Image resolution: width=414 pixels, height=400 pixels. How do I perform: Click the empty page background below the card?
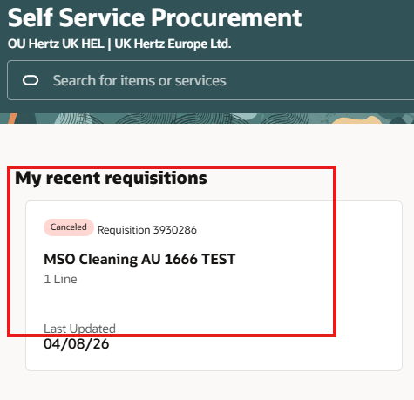point(207,386)
